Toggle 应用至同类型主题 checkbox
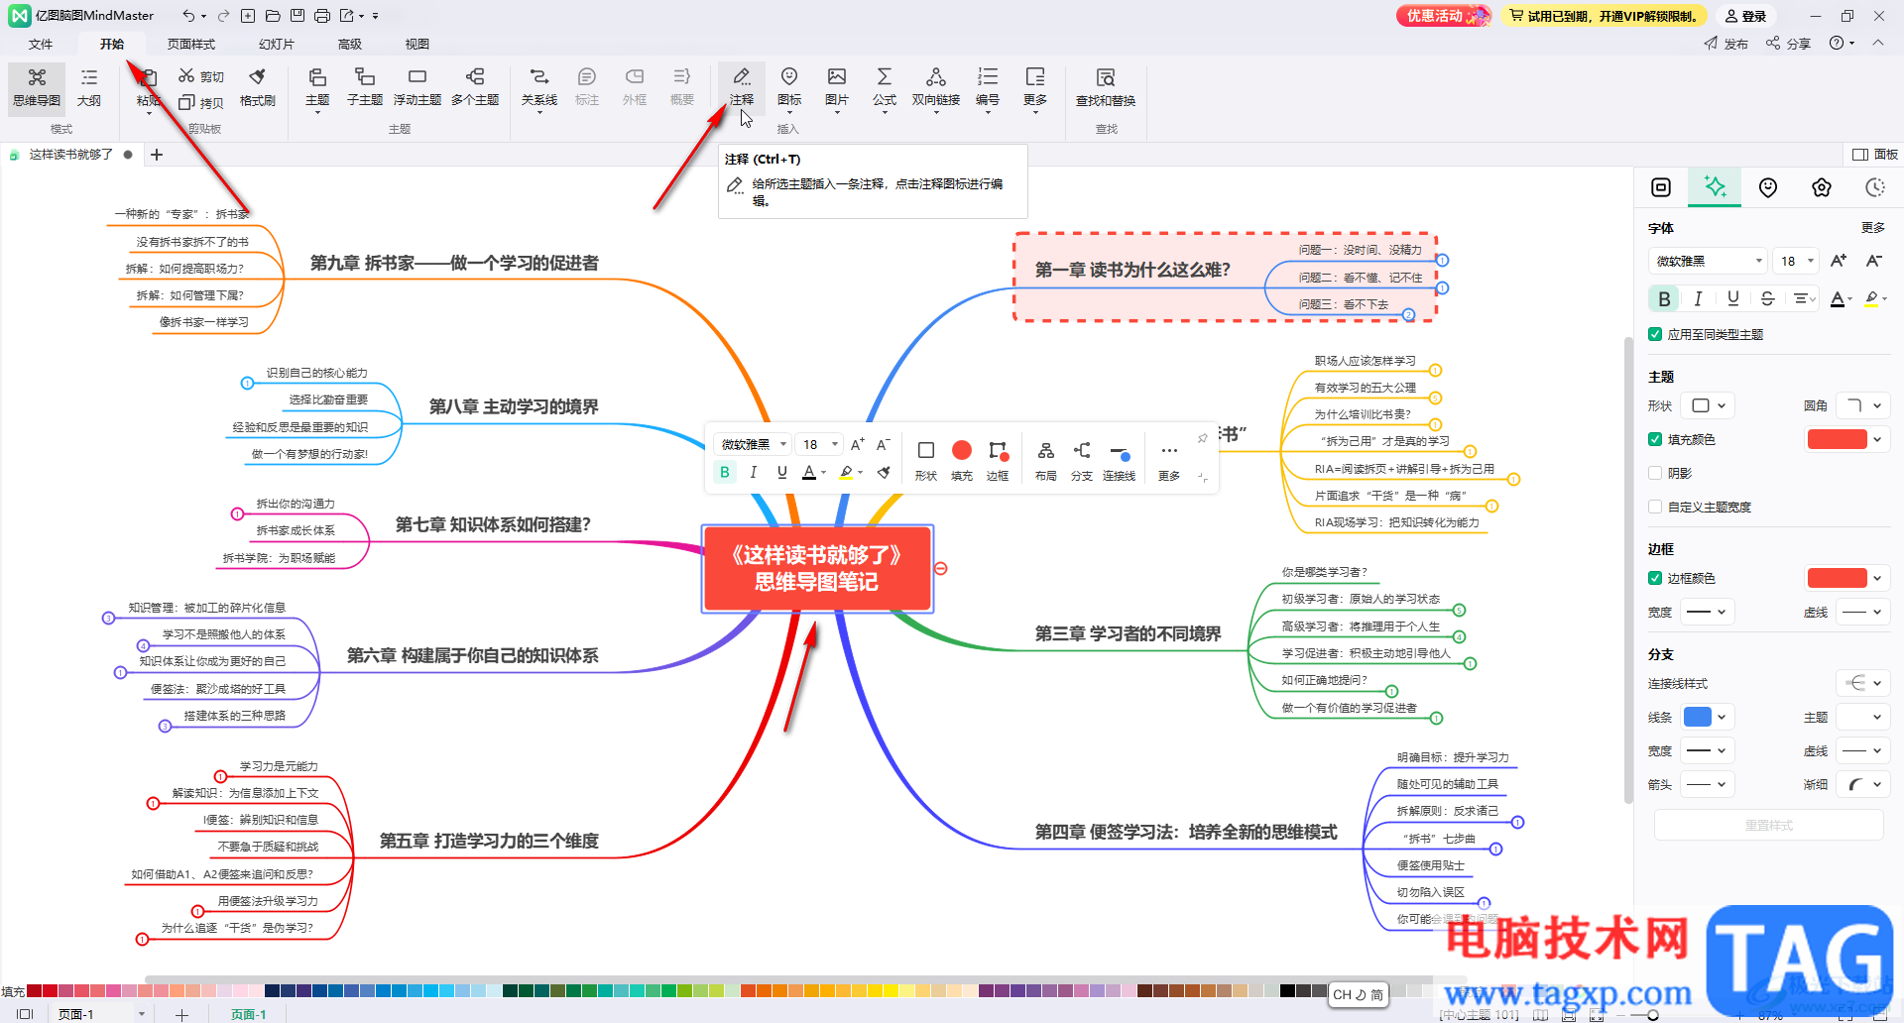The image size is (1904, 1023). [1655, 334]
